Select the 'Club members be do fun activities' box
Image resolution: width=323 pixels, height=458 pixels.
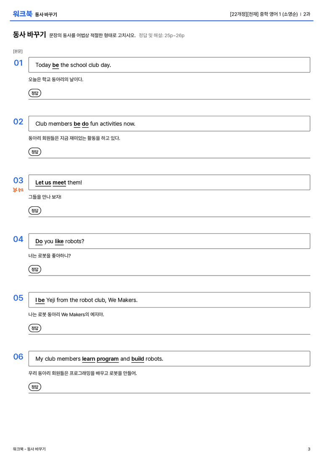pos(169,123)
